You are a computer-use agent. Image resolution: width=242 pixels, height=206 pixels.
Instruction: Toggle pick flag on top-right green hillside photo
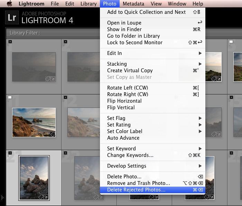[231, 42]
